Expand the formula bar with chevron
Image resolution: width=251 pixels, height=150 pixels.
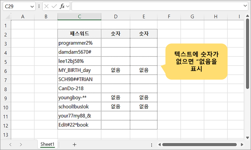click(245, 6)
